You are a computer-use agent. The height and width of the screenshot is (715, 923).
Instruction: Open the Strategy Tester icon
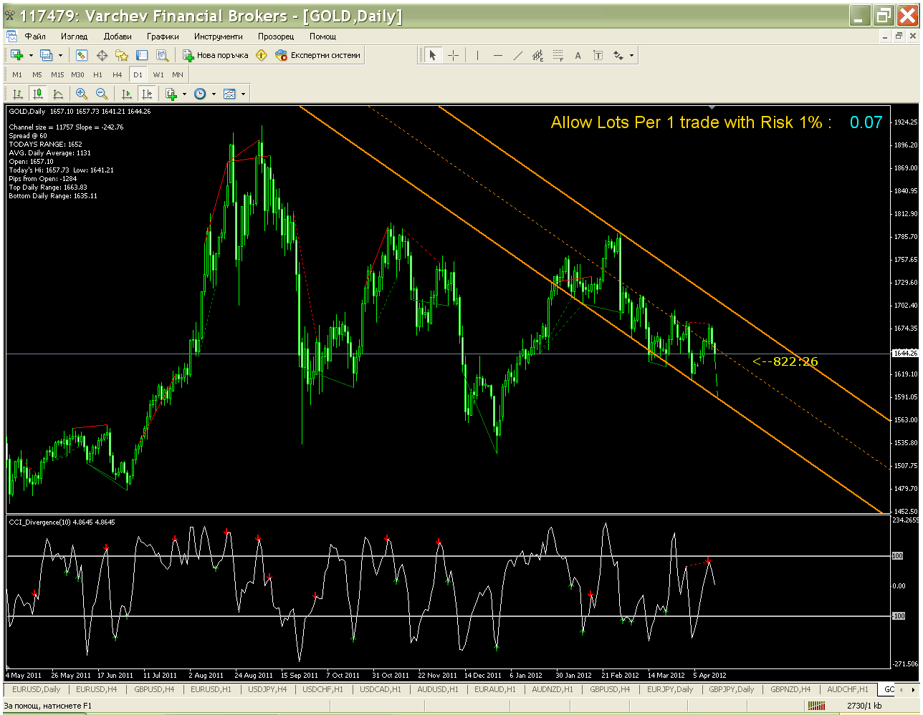(162, 55)
